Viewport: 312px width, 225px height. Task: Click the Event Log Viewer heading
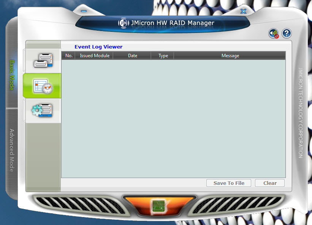pyautogui.click(x=98, y=47)
